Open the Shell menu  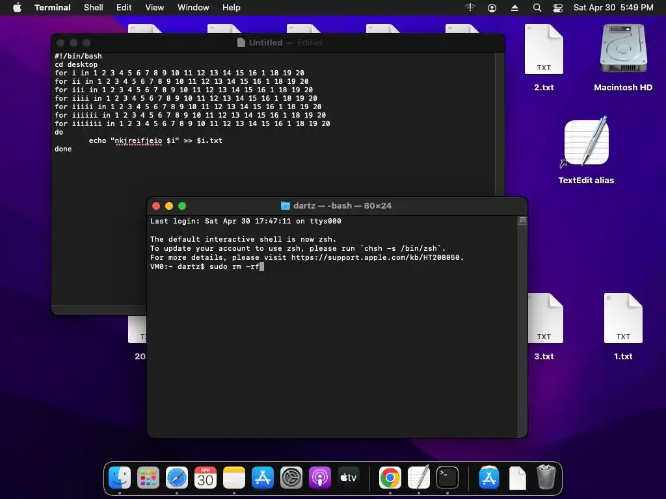[x=93, y=8]
